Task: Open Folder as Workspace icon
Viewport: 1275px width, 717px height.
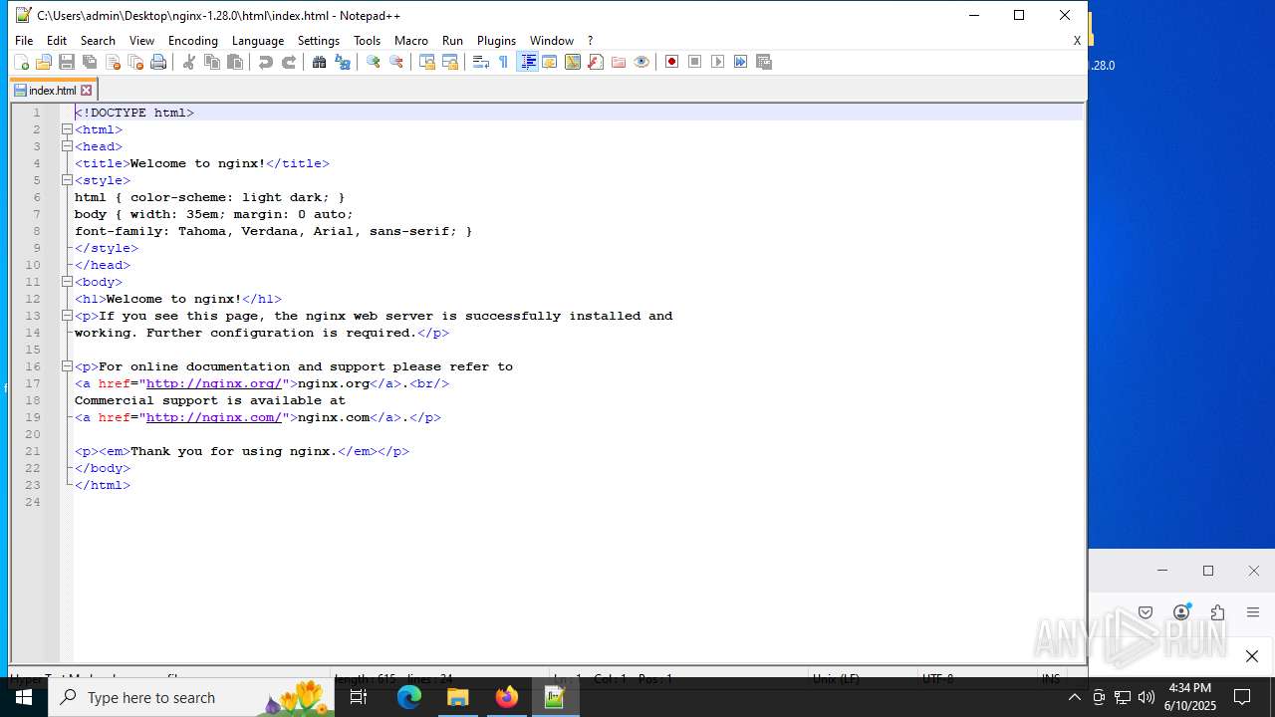Action: click(619, 62)
